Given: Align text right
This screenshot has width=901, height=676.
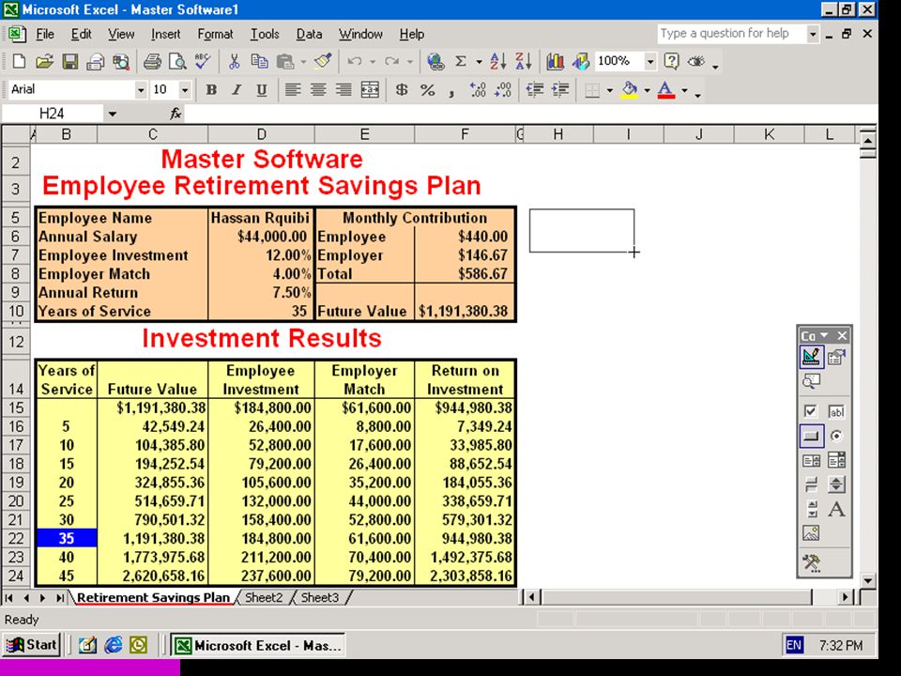Looking at the screenshot, I should [x=344, y=90].
